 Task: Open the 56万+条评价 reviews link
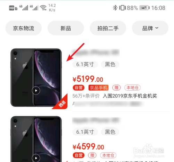pos(86,96)
